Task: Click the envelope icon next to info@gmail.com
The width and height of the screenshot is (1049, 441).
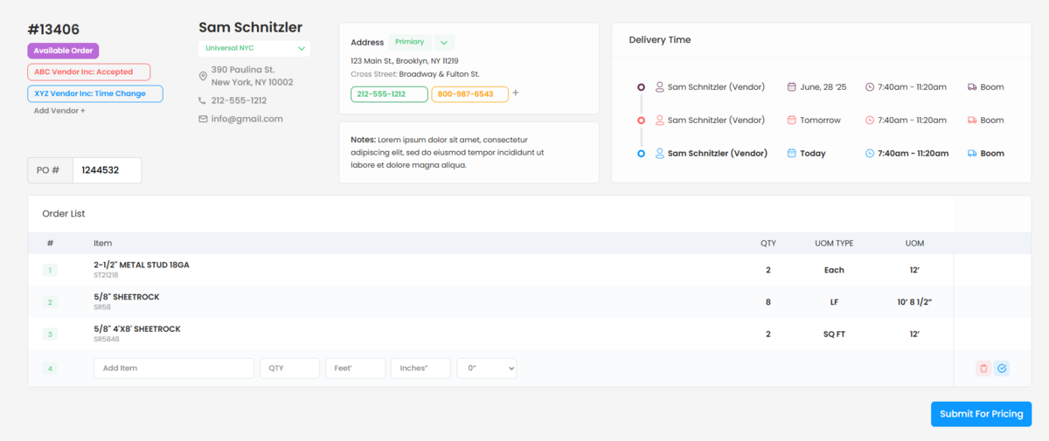Action: [203, 119]
